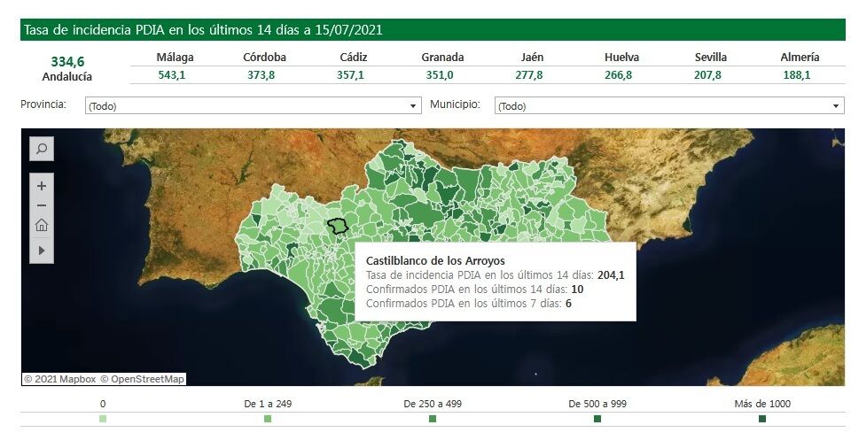Image resolution: width=851 pixels, height=448 pixels.
Task: Zoom out with the minus button
Action: (x=42, y=205)
